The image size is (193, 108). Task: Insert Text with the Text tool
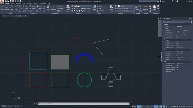click(48, 8)
